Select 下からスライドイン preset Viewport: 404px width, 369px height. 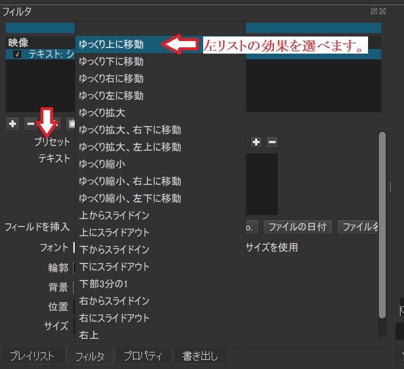(x=160, y=250)
